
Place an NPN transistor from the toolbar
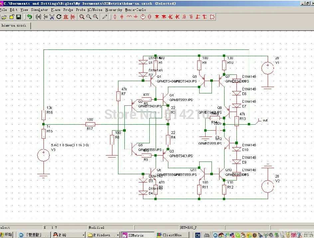[x=170, y=17]
